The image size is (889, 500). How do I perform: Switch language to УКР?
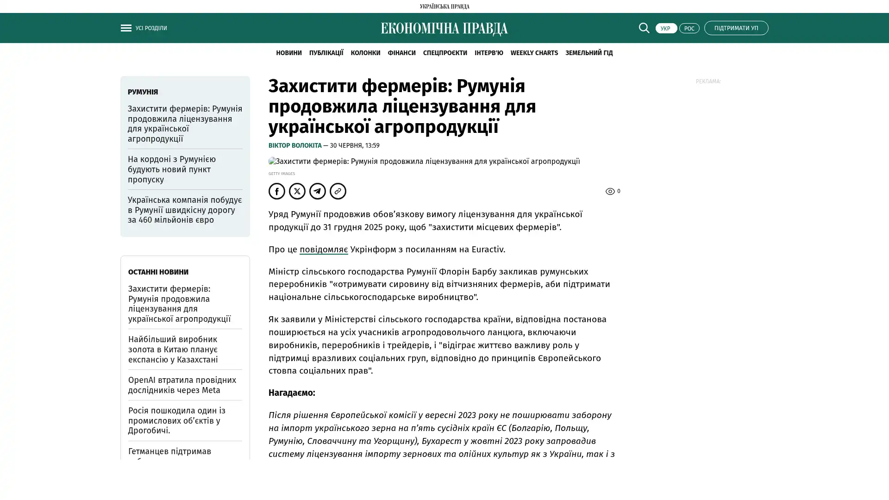(666, 28)
